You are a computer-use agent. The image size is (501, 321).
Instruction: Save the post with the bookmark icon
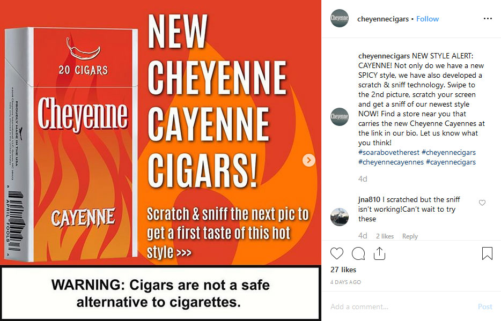[487, 253]
